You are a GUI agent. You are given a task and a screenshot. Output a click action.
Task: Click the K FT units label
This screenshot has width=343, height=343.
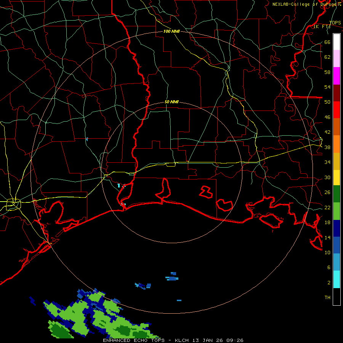322,27
